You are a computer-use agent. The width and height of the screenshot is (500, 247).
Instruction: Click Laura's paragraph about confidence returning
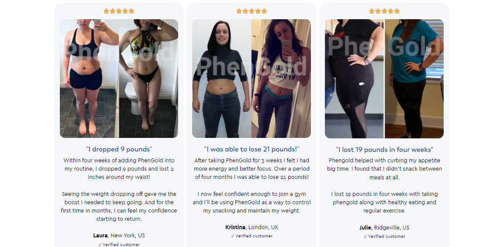tap(119, 206)
